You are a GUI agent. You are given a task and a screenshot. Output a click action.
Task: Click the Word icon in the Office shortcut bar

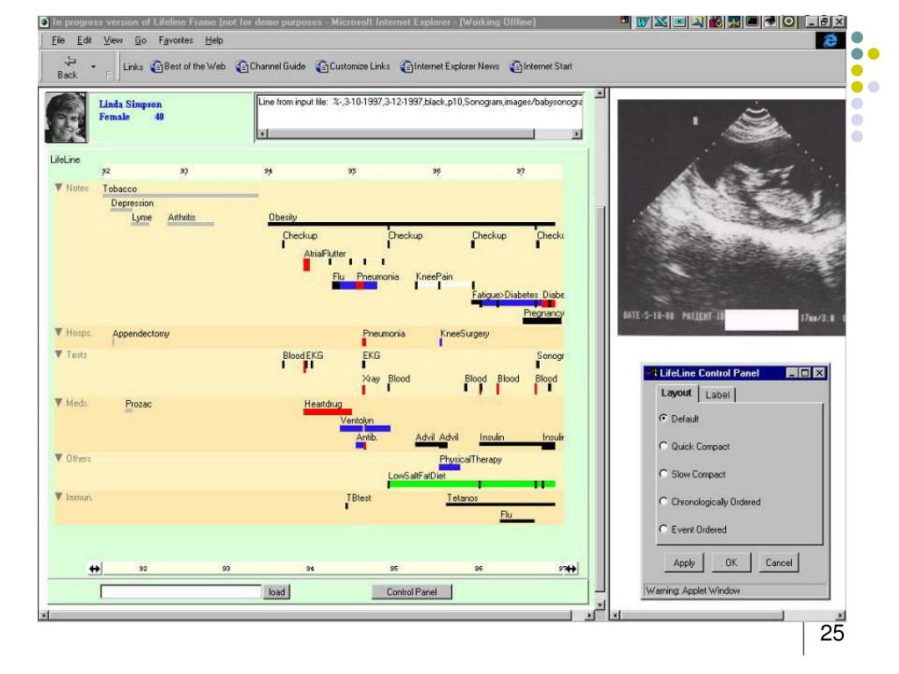click(643, 22)
